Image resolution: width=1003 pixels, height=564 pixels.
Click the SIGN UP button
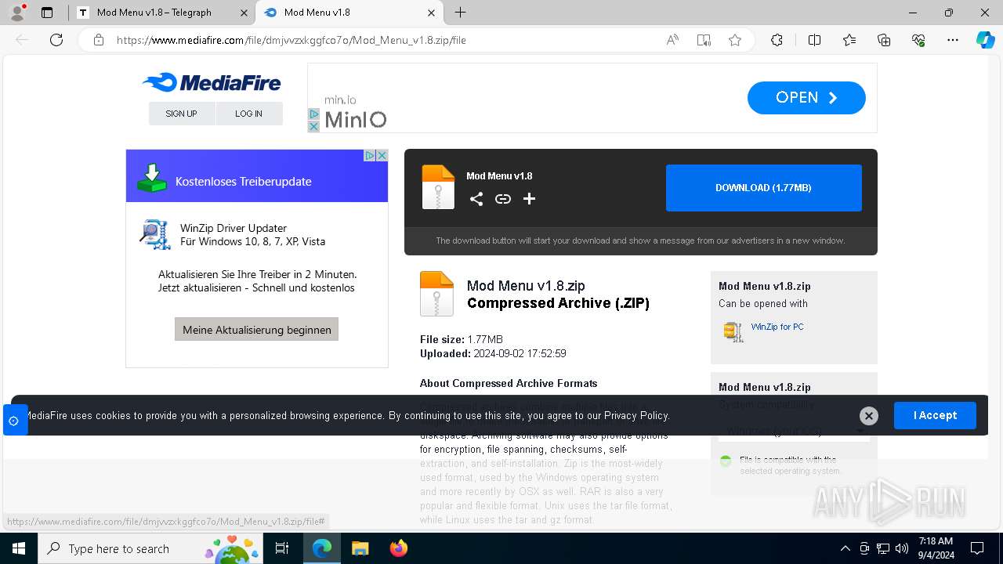coord(181,114)
